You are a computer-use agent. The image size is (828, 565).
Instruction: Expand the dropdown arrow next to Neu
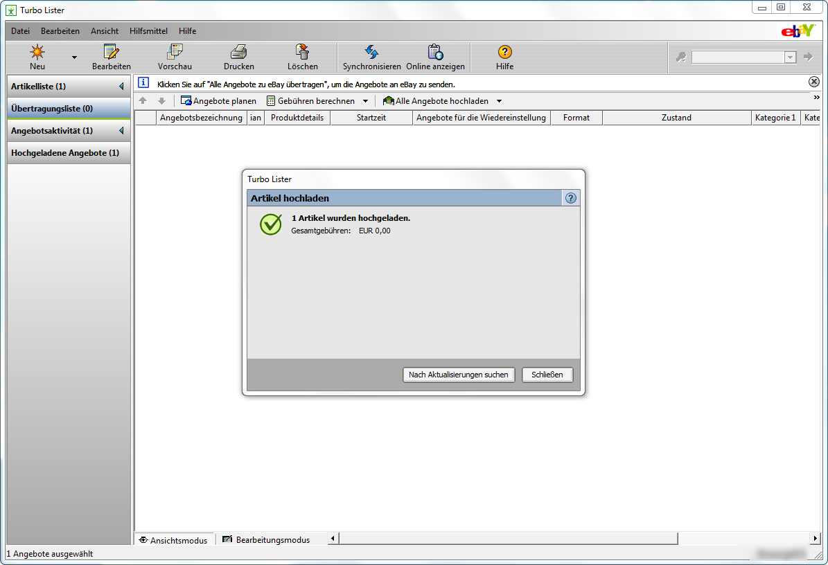pyautogui.click(x=74, y=57)
